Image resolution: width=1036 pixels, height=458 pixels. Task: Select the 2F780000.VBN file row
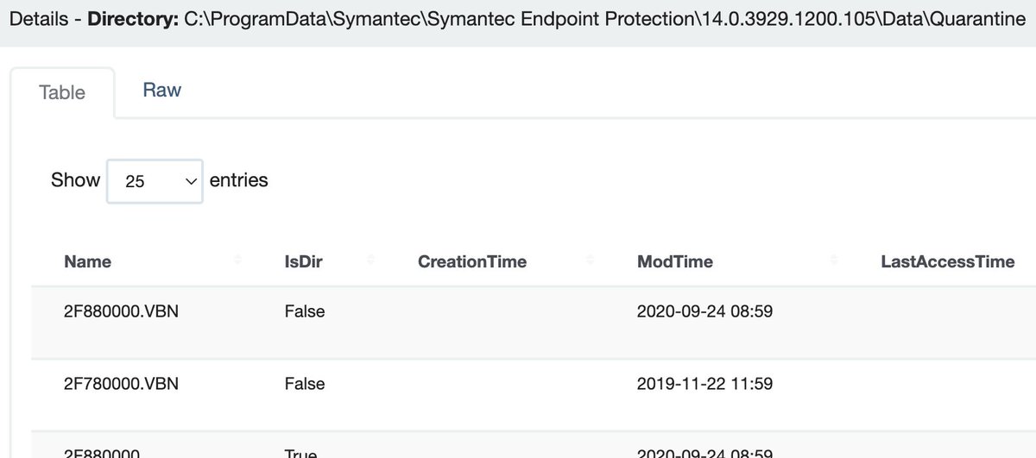[x=534, y=394]
